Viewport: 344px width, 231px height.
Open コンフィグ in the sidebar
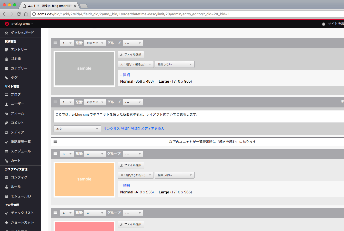(19, 177)
